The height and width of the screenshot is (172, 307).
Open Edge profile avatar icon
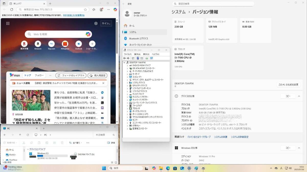pyautogui.click(x=101, y=9)
